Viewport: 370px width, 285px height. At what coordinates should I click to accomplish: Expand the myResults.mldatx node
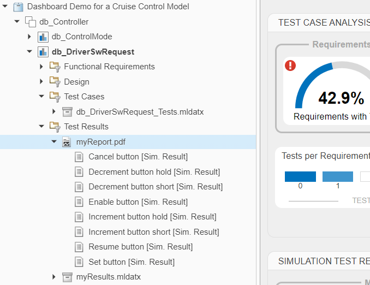pos(54,277)
